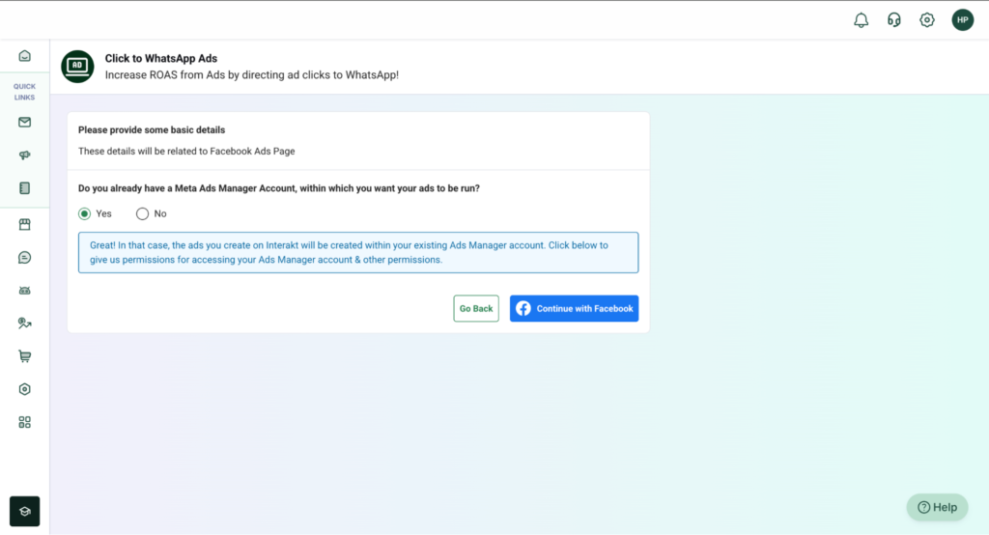Viewport: 989px width, 535px height.
Task: Open the inbox envelope icon
Action: click(24, 123)
